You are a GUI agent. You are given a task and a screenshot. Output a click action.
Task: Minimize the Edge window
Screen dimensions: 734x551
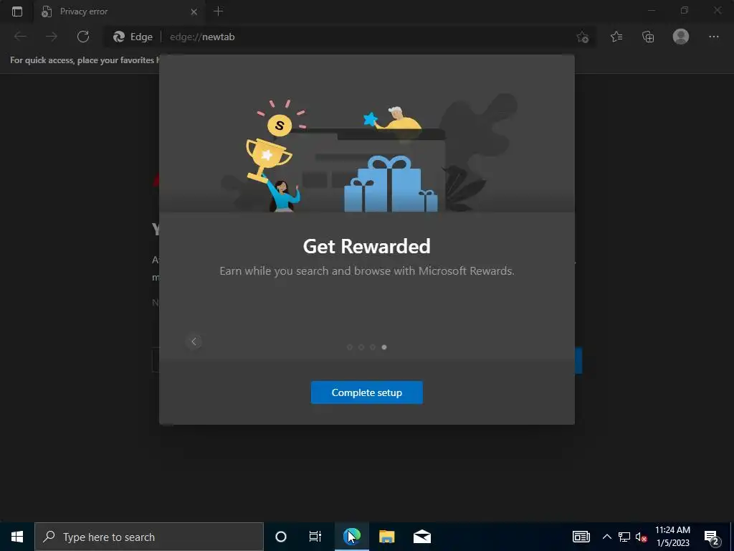(651, 10)
